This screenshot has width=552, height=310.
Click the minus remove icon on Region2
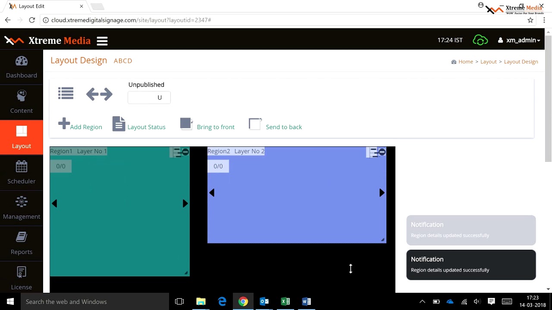point(382,152)
